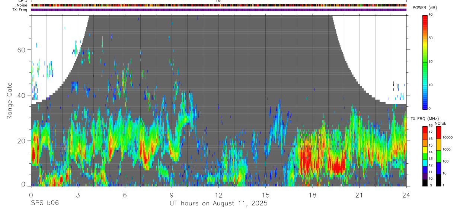Click the 18 hour tick on time axis

click(x=313, y=195)
